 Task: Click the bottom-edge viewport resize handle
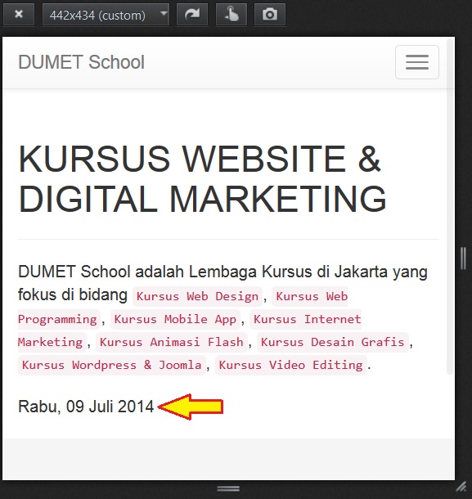tap(228, 488)
